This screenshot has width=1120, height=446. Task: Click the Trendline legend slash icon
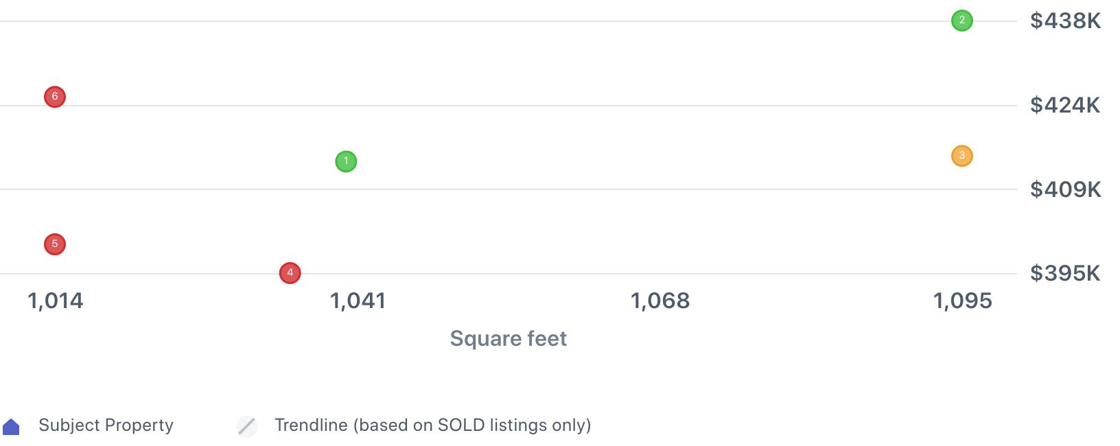(247, 426)
